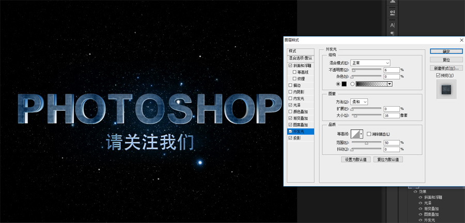Enable the 颜色叠加 effect checkbox
The image size is (465, 223).
tap(290, 112)
